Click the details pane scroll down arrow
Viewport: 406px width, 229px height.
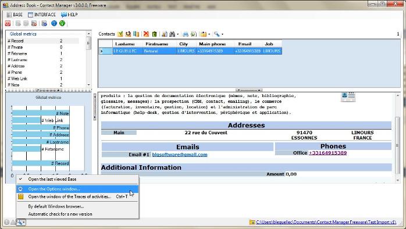pos(398,180)
